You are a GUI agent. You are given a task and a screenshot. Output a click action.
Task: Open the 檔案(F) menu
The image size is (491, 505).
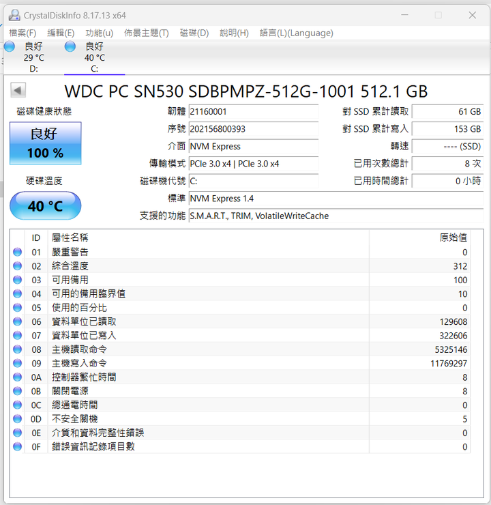[x=23, y=33]
